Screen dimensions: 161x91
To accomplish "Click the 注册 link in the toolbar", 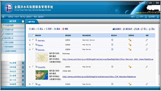I will (x=137, y=29).
